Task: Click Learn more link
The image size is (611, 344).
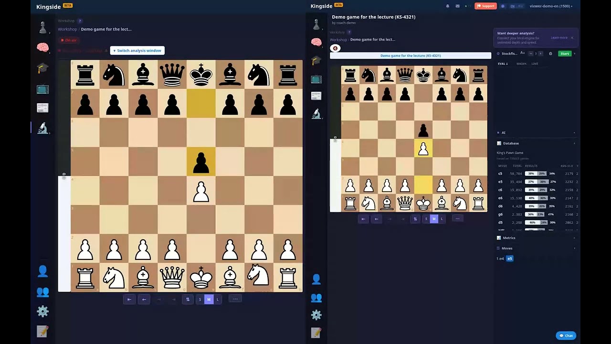Action: tap(559, 38)
